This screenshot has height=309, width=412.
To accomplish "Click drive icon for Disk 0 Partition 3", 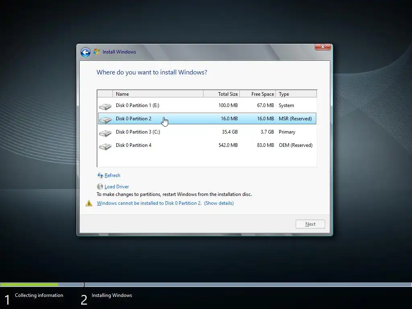I will [x=105, y=133].
